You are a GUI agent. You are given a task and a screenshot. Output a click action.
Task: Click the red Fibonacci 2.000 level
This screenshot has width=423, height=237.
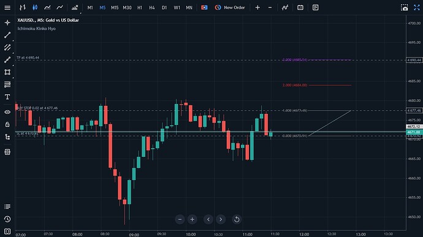[x=295, y=85]
